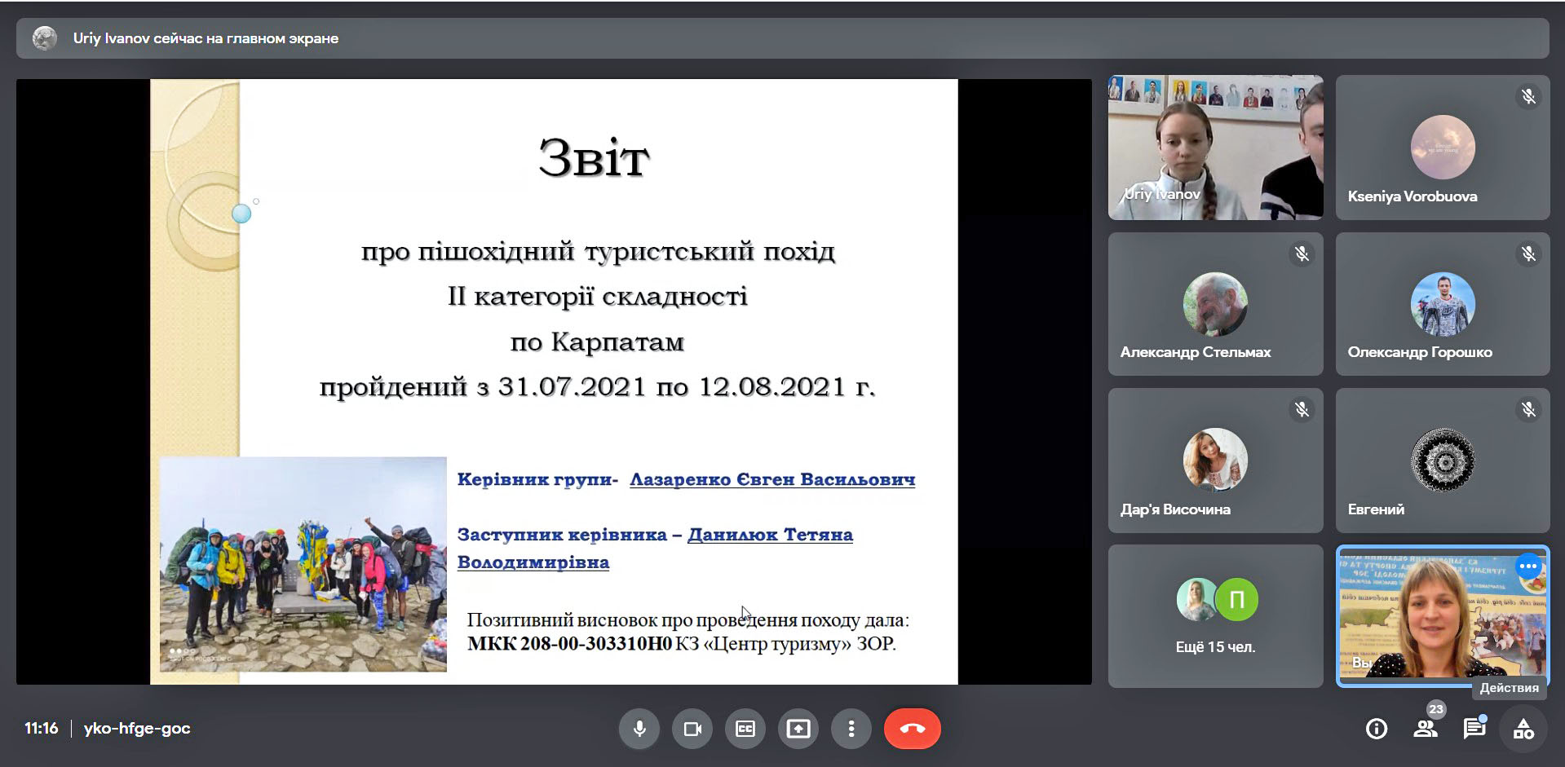Turn on closed captions
Screen dimensions: 1565x767
pyautogui.click(x=745, y=729)
